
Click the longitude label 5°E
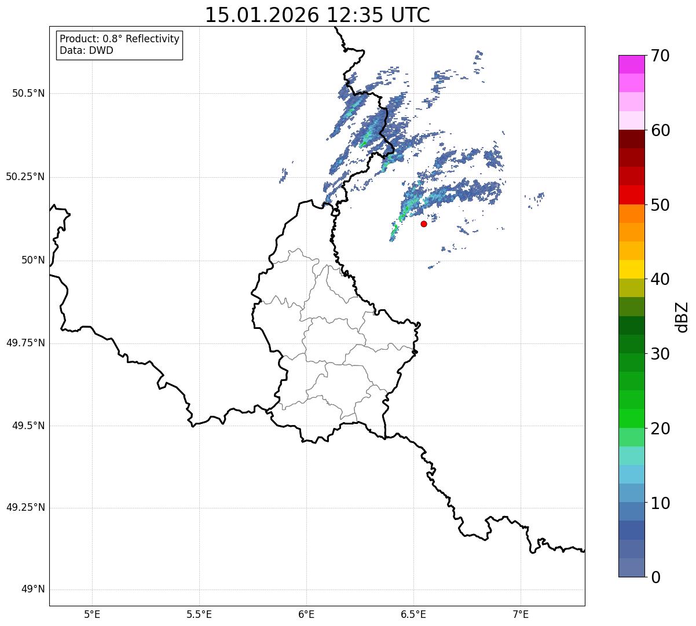coord(92,614)
